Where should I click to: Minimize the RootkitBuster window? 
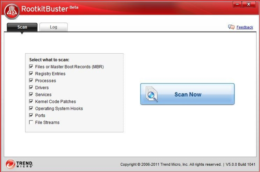(x=238, y=4)
